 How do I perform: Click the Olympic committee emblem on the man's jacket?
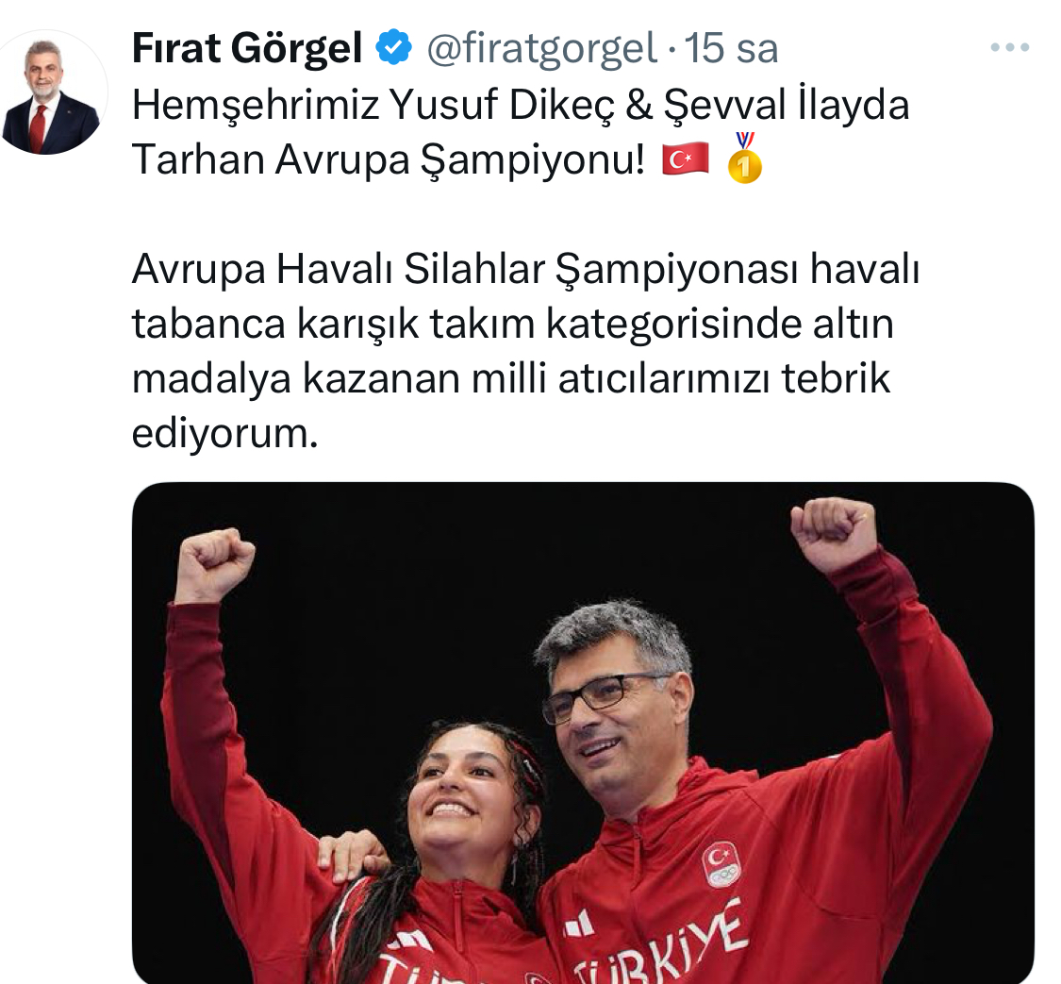point(721,863)
